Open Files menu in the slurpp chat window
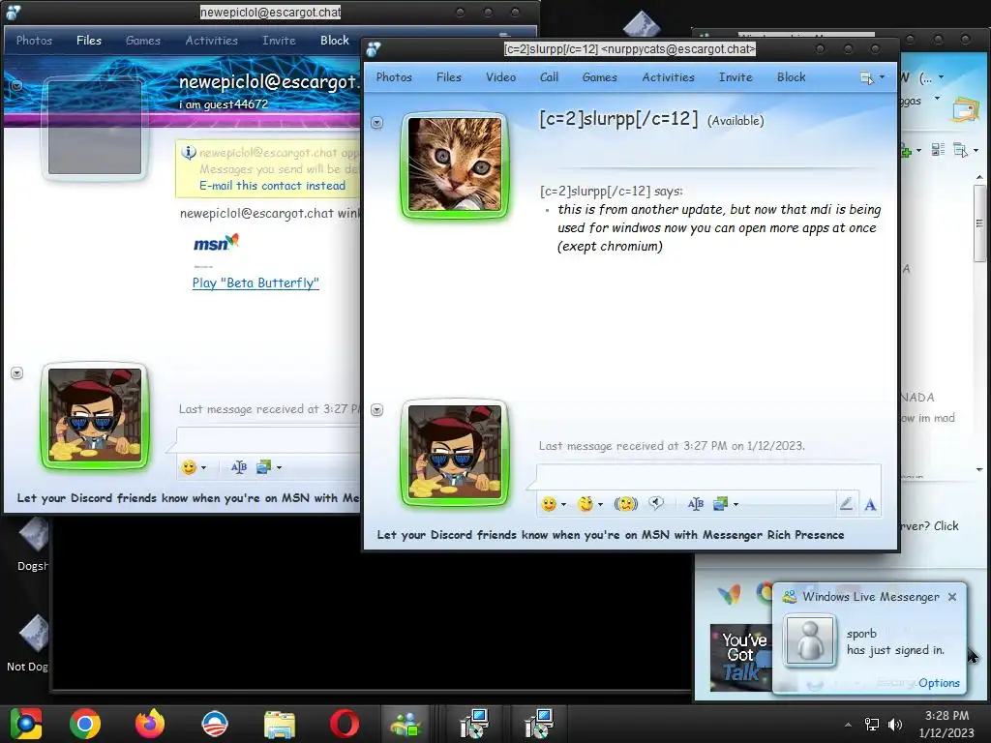 (449, 77)
